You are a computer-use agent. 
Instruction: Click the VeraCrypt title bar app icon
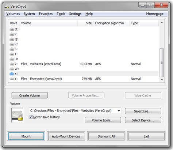click(x=7, y=7)
